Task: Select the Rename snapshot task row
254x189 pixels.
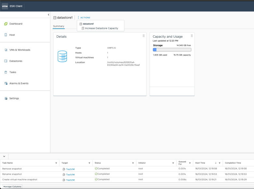Action: (x=127, y=174)
